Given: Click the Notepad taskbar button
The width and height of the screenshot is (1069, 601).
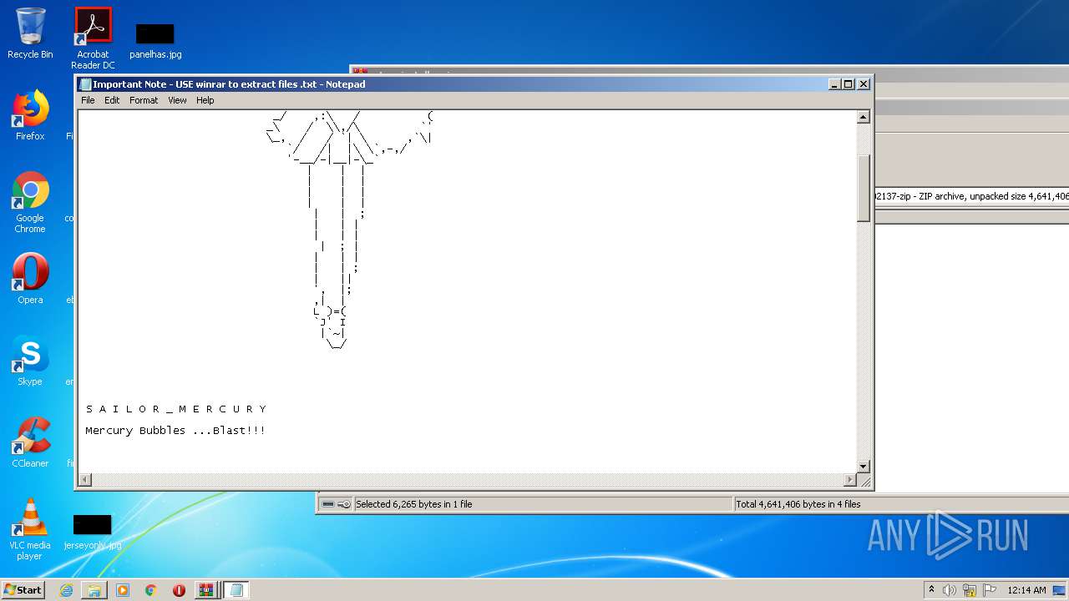Looking at the screenshot, I should click(236, 590).
